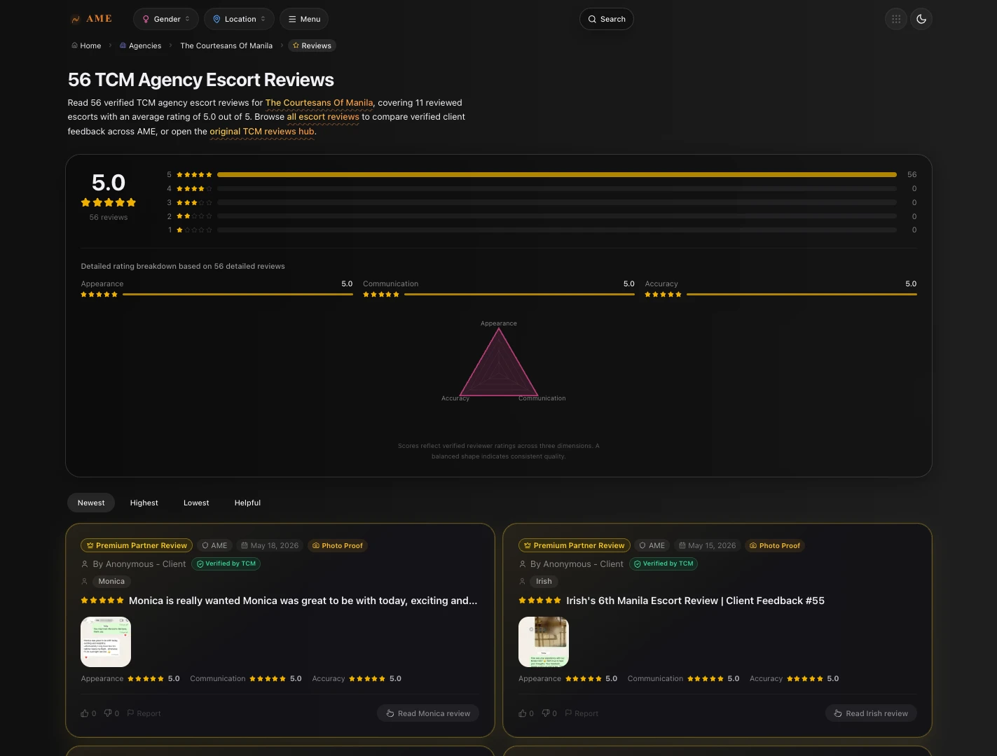Click Verified by TCM badge on Irish review
The width and height of the screenshot is (997, 756).
[663, 563]
